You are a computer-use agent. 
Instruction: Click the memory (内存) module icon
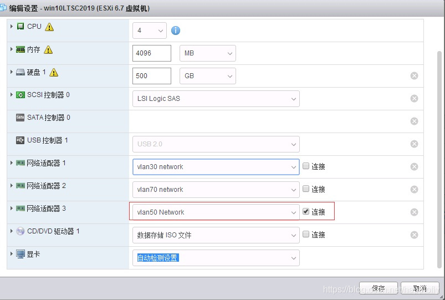click(21, 50)
